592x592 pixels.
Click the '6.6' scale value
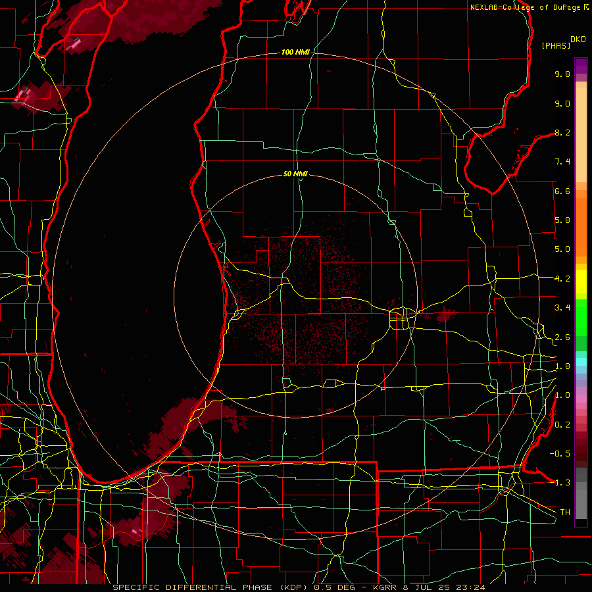[x=562, y=191]
